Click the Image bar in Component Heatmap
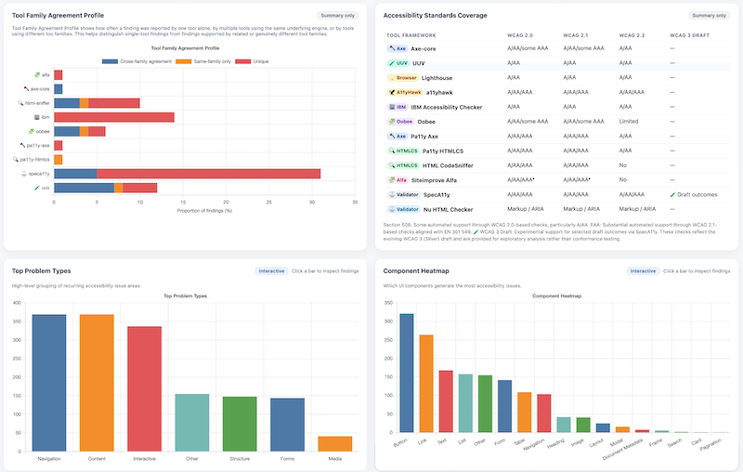Image resolution: width=743 pixels, height=472 pixels. click(x=583, y=426)
